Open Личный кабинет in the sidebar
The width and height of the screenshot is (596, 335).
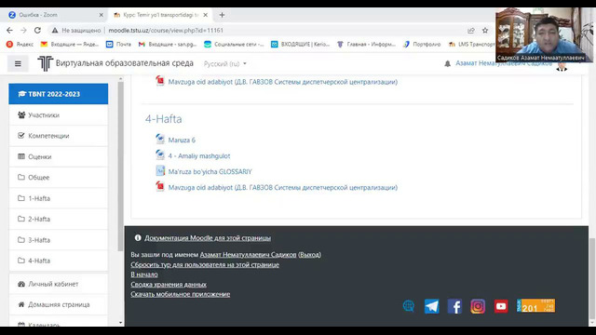click(58, 284)
